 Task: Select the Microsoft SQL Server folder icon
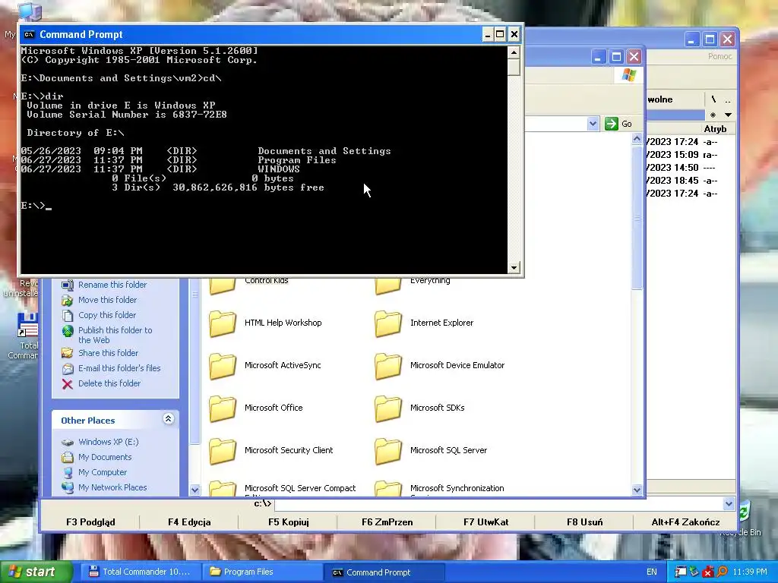tap(388, 451)
